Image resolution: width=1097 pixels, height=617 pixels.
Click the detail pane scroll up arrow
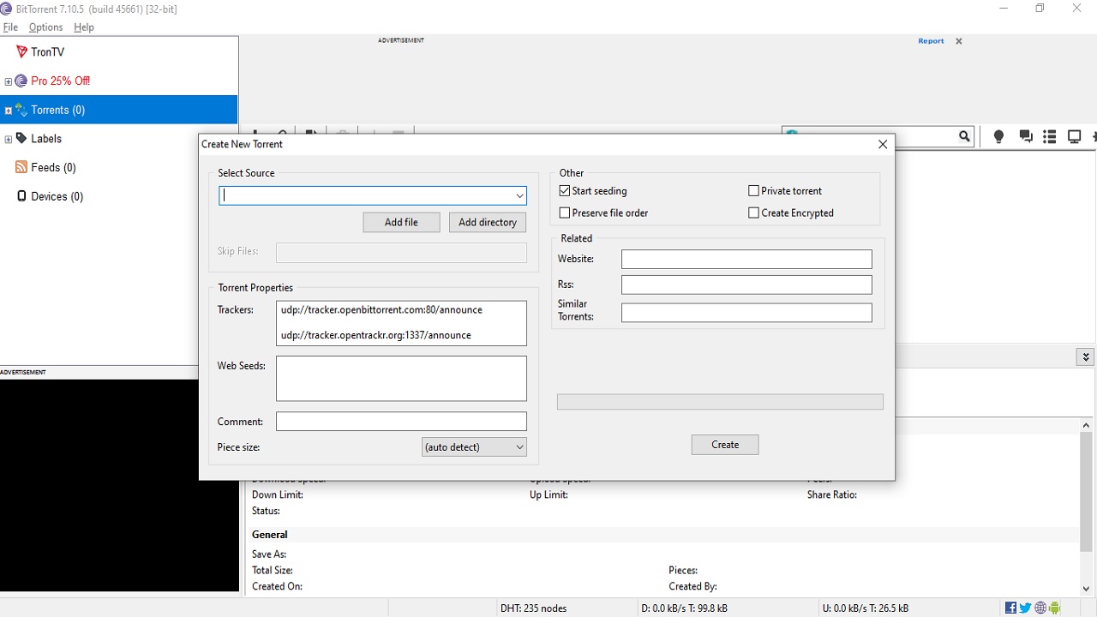pyautogui.click(x=1087, y=426)
